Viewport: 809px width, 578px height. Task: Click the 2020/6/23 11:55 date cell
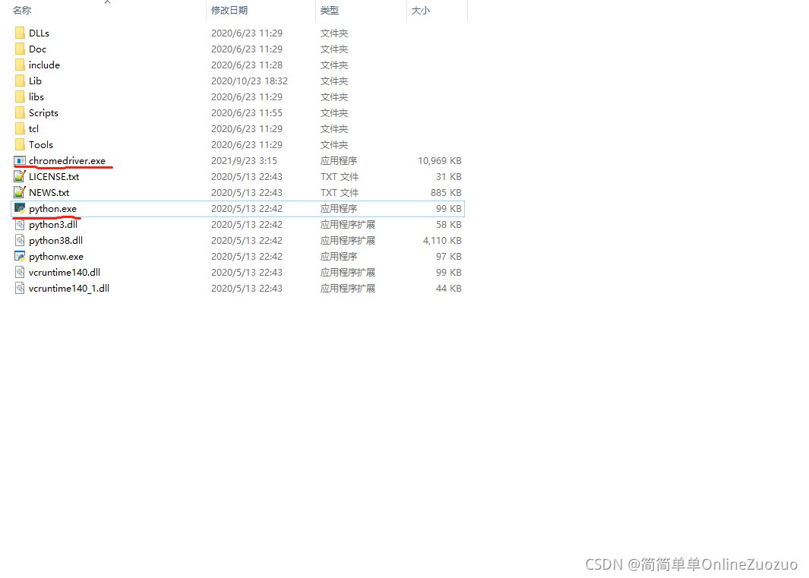pos(247,113)
